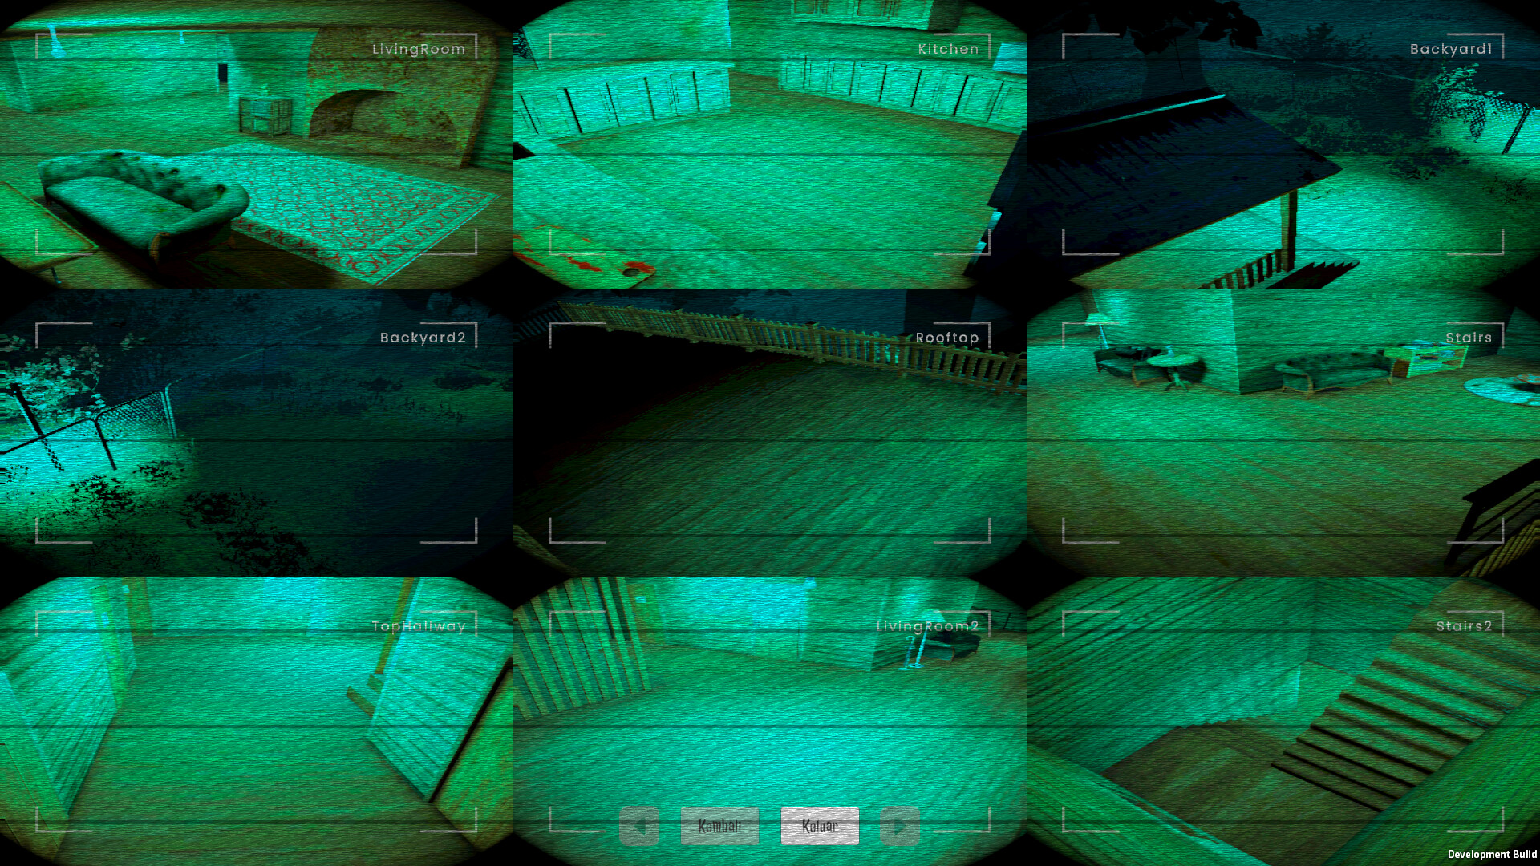Switch to the TopHallway camera
1540x866 pixels.
(257, 722)
